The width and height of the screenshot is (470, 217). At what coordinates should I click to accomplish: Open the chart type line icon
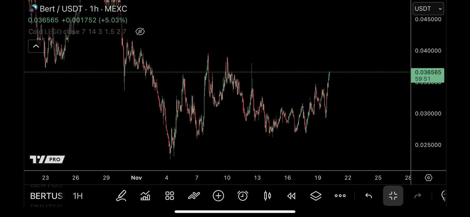click(x=194, y=196)
